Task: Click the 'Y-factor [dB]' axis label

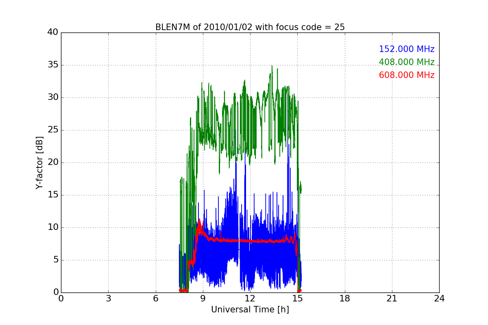Action: point(39,162)
